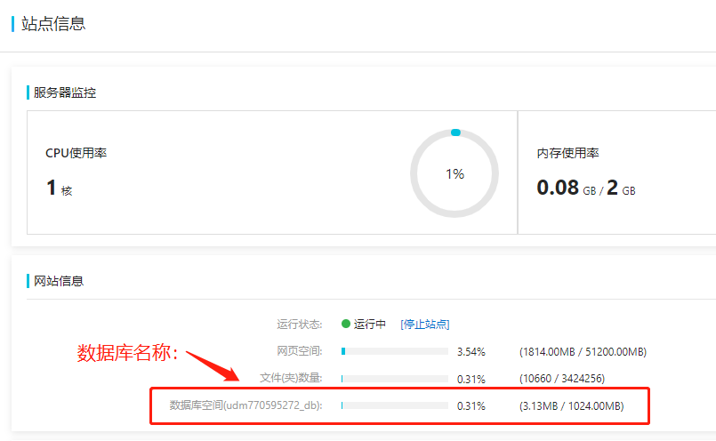The image size is (716, 441).
Task: Select the 服务器监控 section title
Action: 65,92
